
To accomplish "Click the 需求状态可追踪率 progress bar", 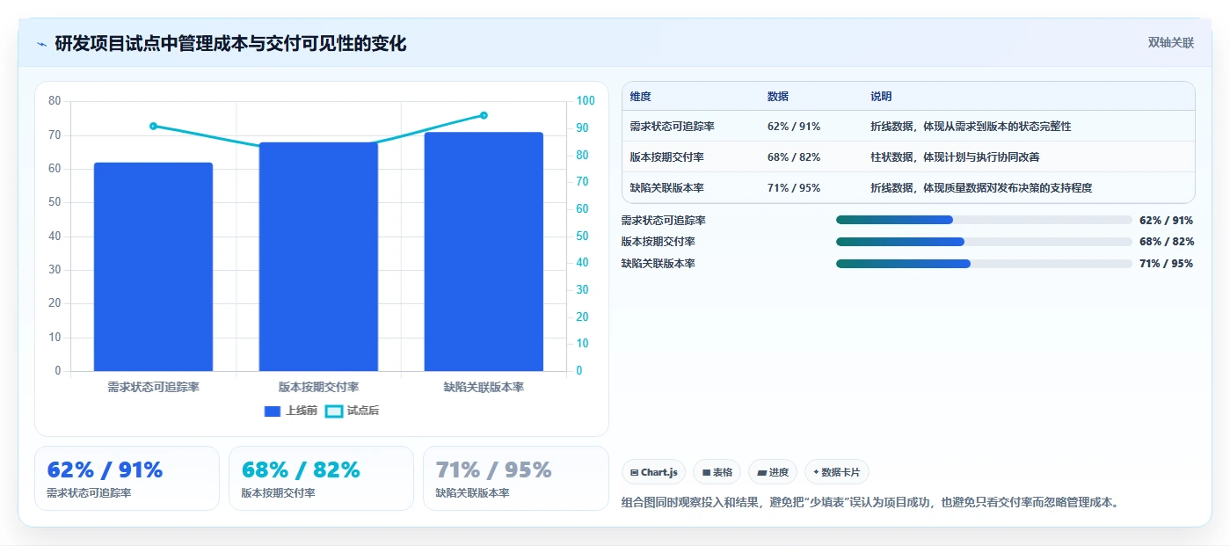I will [x=984, y=220].
